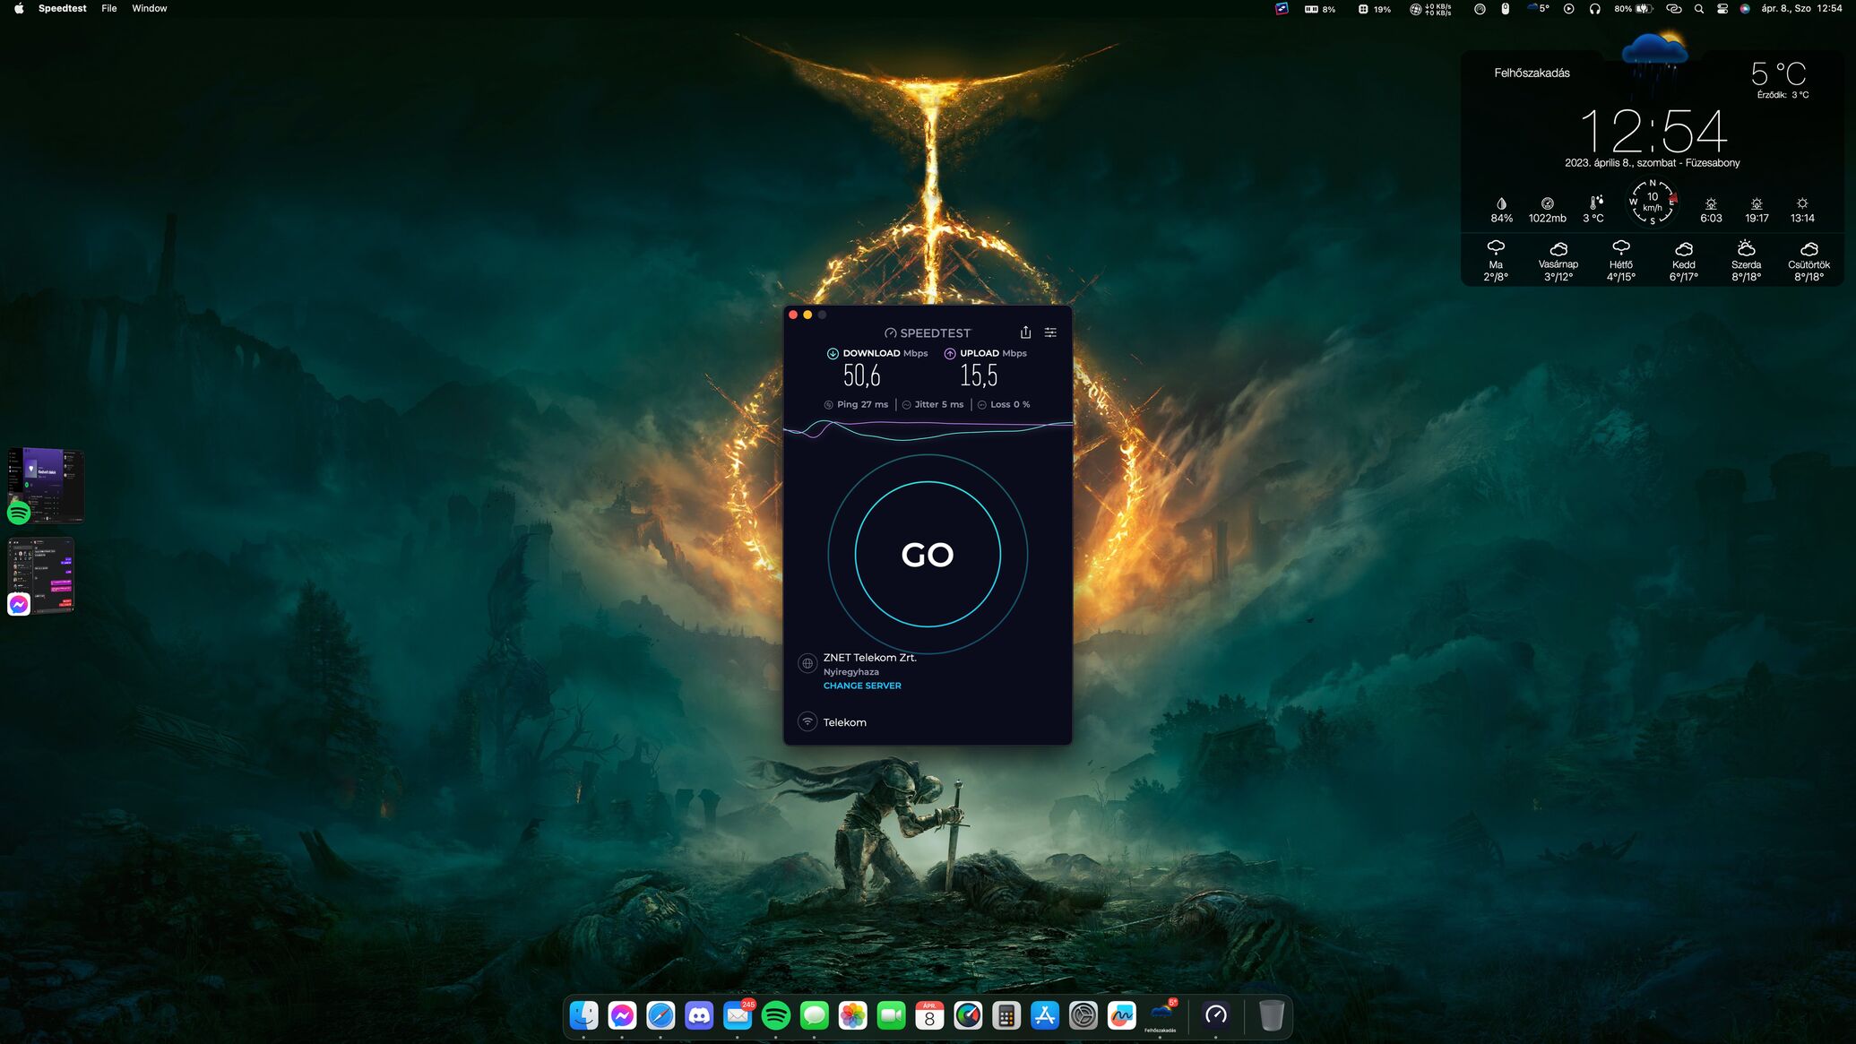The height and width of the screenshot is (1044, 1856).
Task: Click the Now Playing play icon
Action: click(x=1568, y=9)
